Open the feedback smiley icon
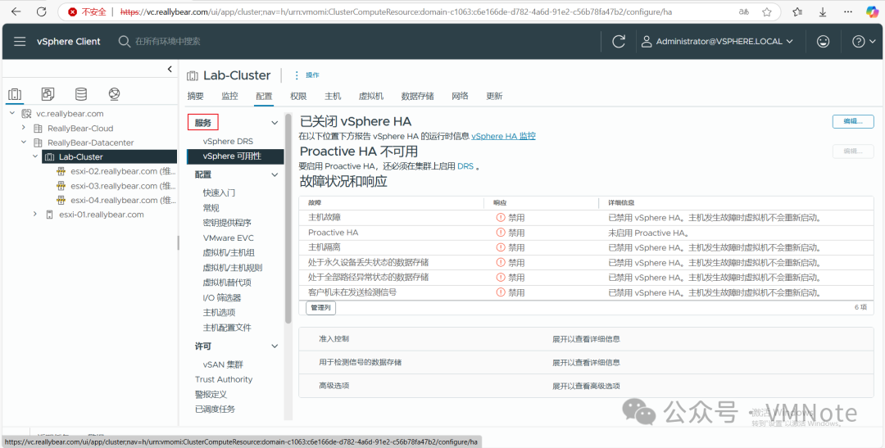This screenshot has width=885, height=448. click(824, 41)
